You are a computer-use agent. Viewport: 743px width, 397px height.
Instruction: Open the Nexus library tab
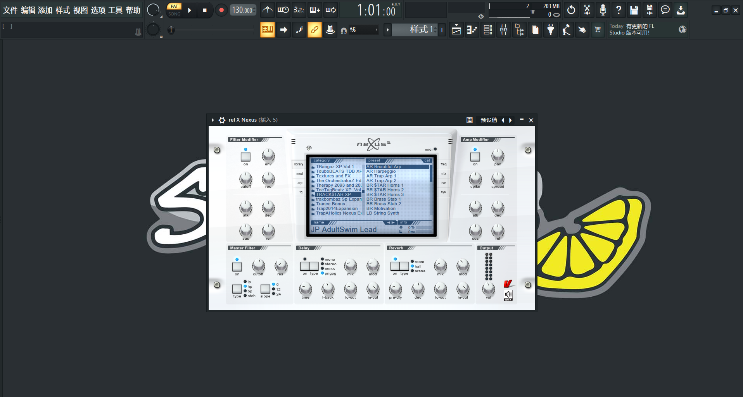pos(298,164)
